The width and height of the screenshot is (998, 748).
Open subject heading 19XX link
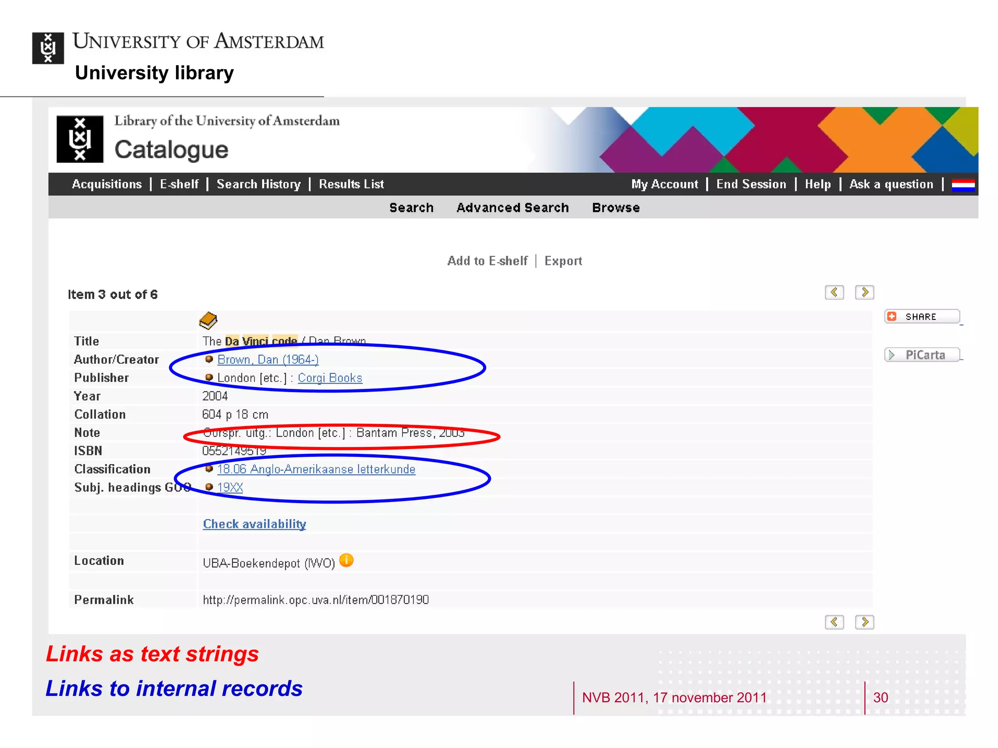(x=230, y=487)
